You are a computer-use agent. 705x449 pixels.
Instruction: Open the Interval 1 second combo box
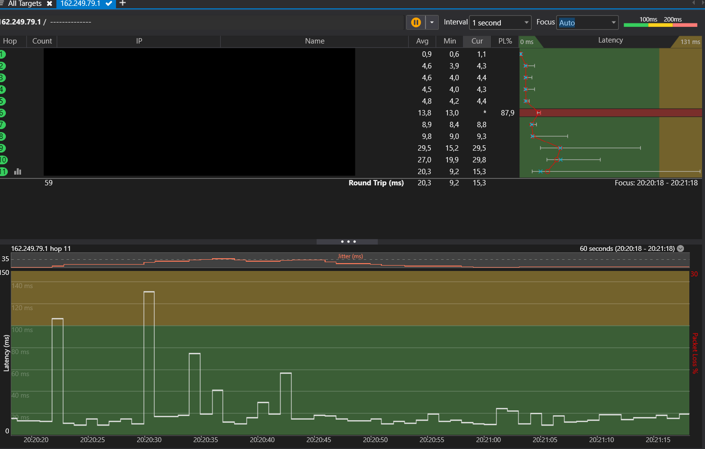[500, 22]
